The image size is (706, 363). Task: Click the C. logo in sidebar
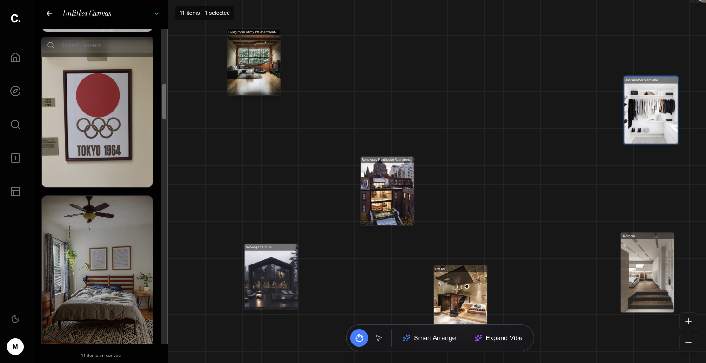[x=15, y=19]
